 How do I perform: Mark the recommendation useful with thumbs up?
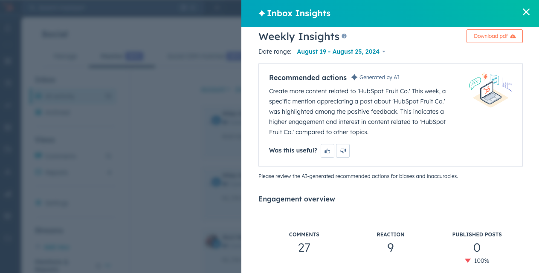click(327, 151)
